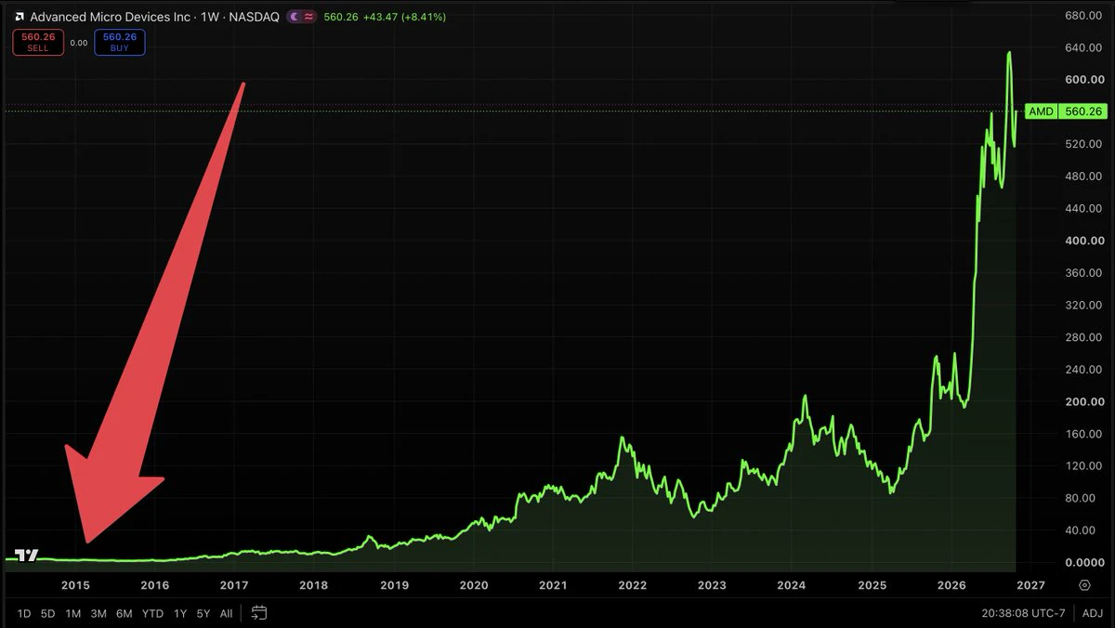Select the 1D time range
Image resolution: width=1115 pixels, height=628 pixels.
coord(24,613)
